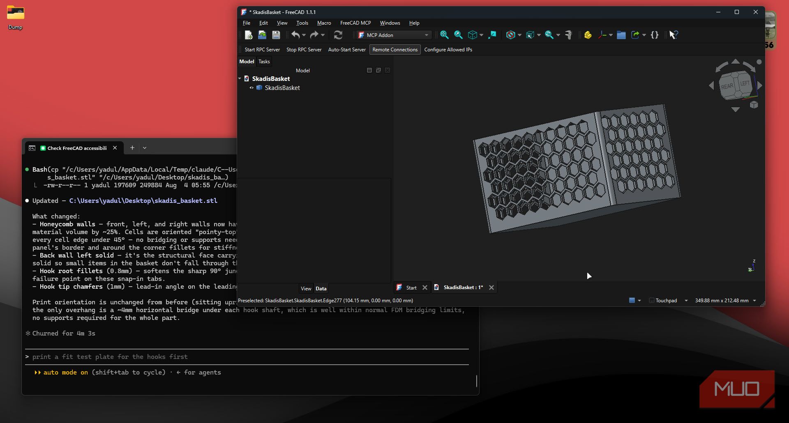Click the Open file icon
The width and height of the screenshot is (789, 423).
pyautogui.click(x=262, y=35)
